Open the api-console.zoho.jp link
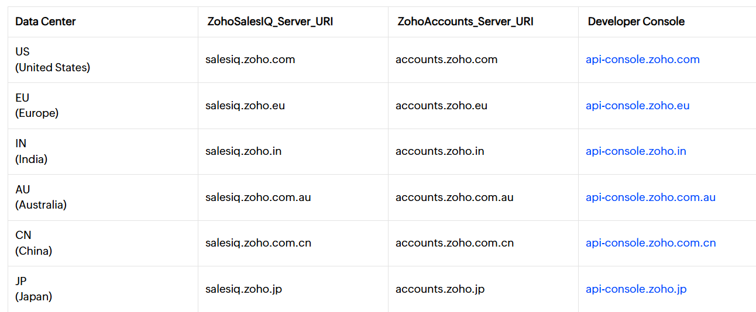 [x=636, y=289]
